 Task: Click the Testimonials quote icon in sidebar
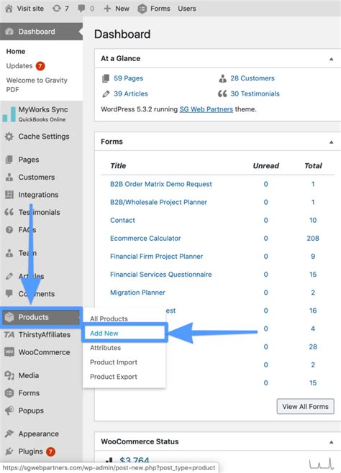tap(9, 212)
